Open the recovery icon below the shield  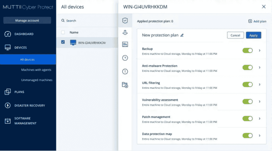(125, 32)
